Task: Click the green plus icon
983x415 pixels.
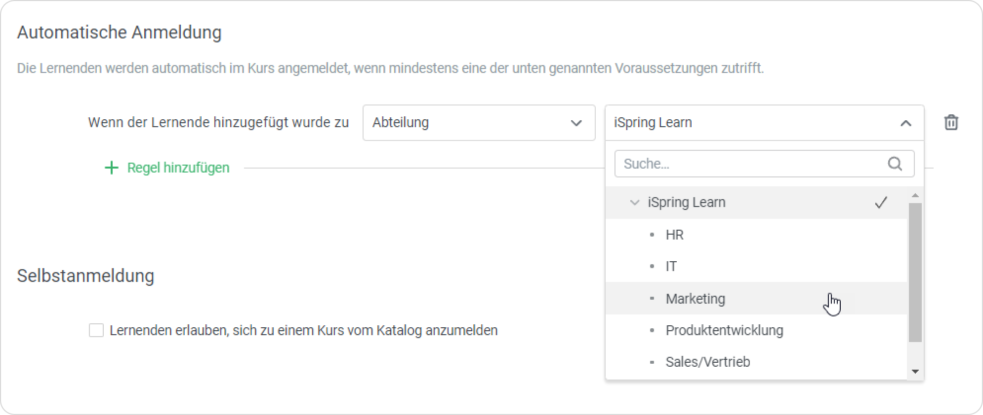Action: pyautogui.click(x=112, y=168)
